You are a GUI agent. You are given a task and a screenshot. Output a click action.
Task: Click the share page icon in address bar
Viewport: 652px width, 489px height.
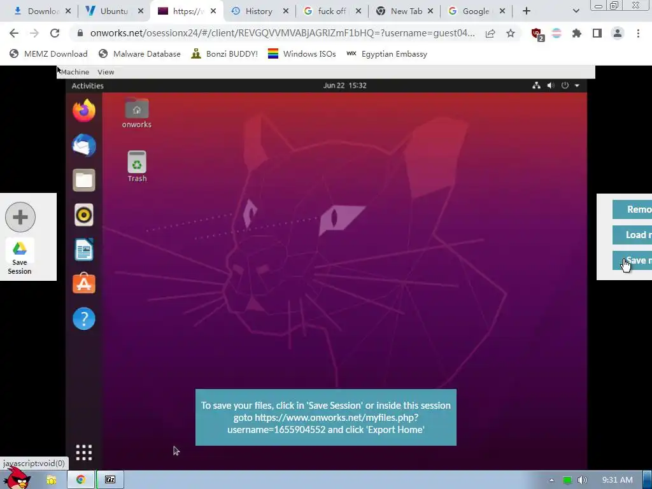pos(490,33)
